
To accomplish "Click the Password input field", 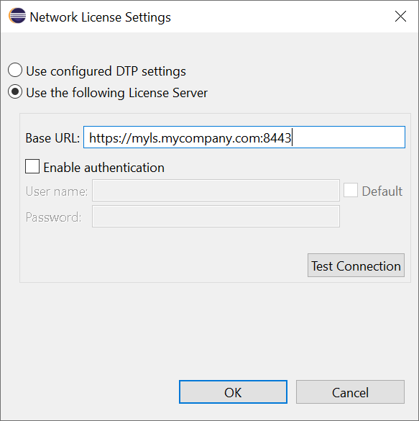I will tap(216, 217).
